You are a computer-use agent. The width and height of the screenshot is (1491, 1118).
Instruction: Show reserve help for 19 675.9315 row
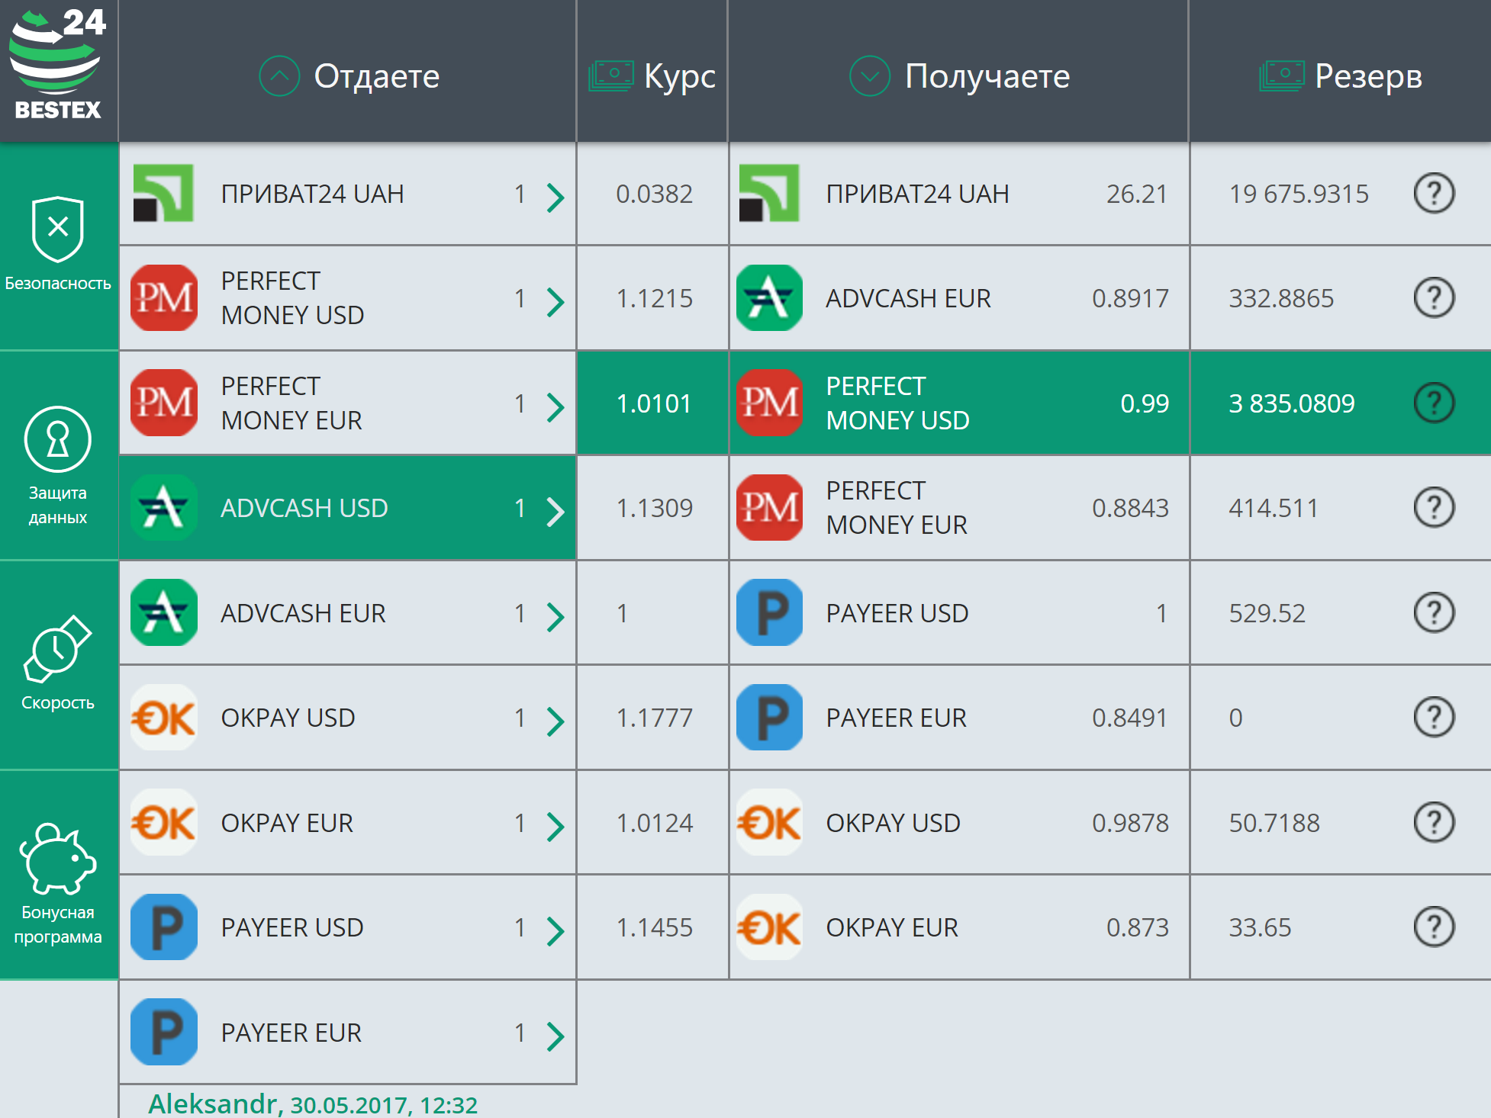point(1435,193)
